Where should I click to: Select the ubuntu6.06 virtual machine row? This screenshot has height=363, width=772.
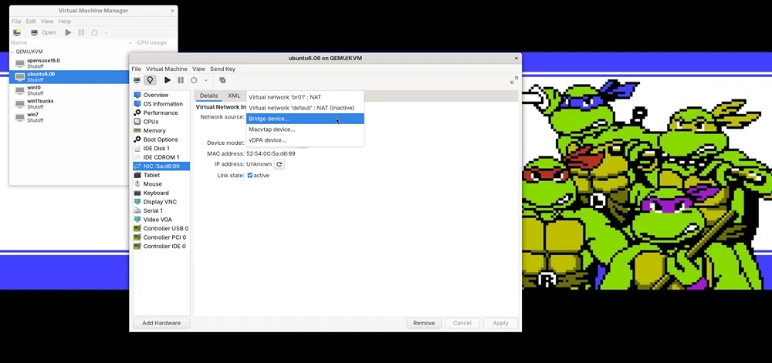pyautogui.click(x=69, y=76)
